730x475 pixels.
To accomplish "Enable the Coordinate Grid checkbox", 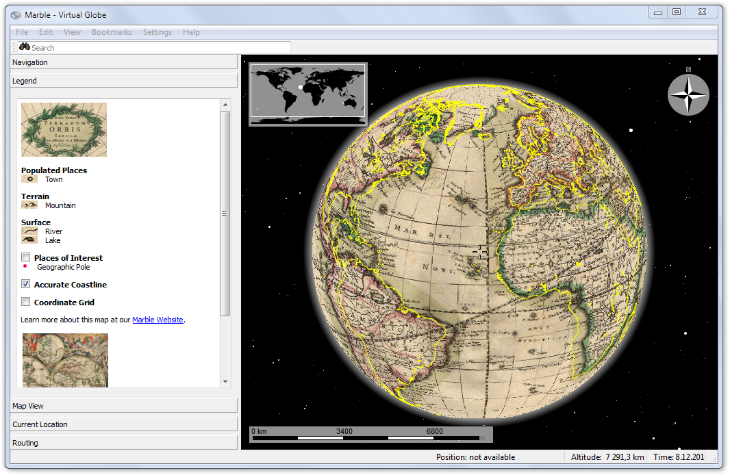I will tap(26, 301).
